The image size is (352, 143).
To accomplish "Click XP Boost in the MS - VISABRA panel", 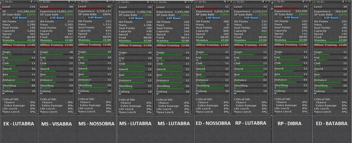I will (57, 18).
